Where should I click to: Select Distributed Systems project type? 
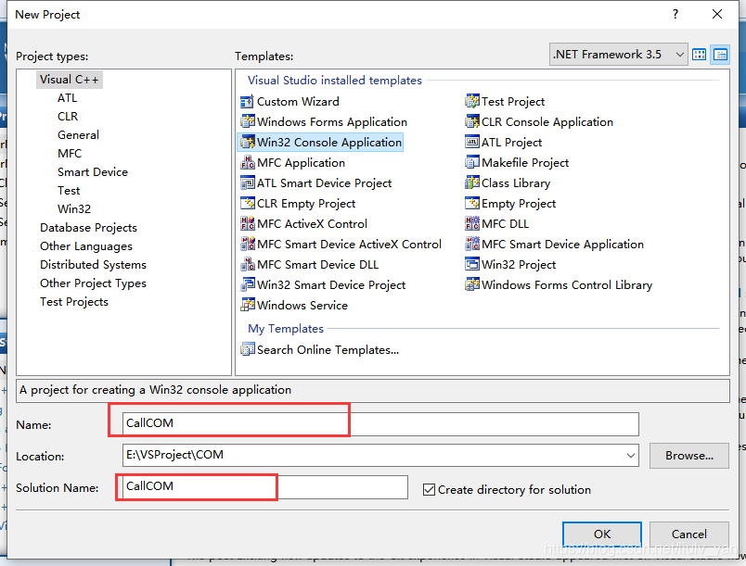point(93,265)
